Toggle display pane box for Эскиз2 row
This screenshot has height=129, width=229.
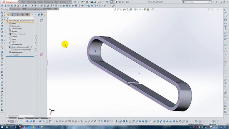36,50
